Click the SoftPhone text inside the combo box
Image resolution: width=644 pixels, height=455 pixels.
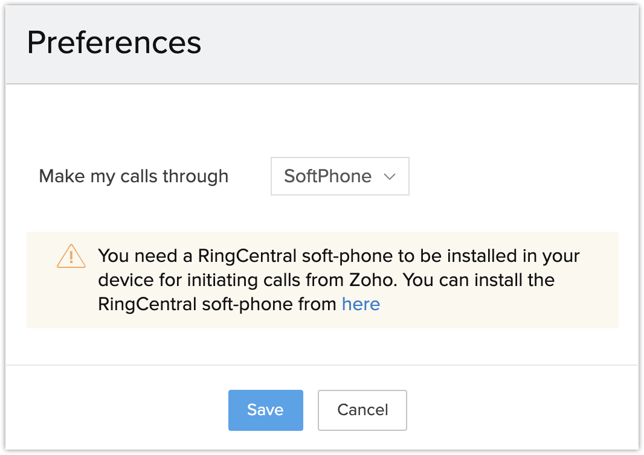327,176
